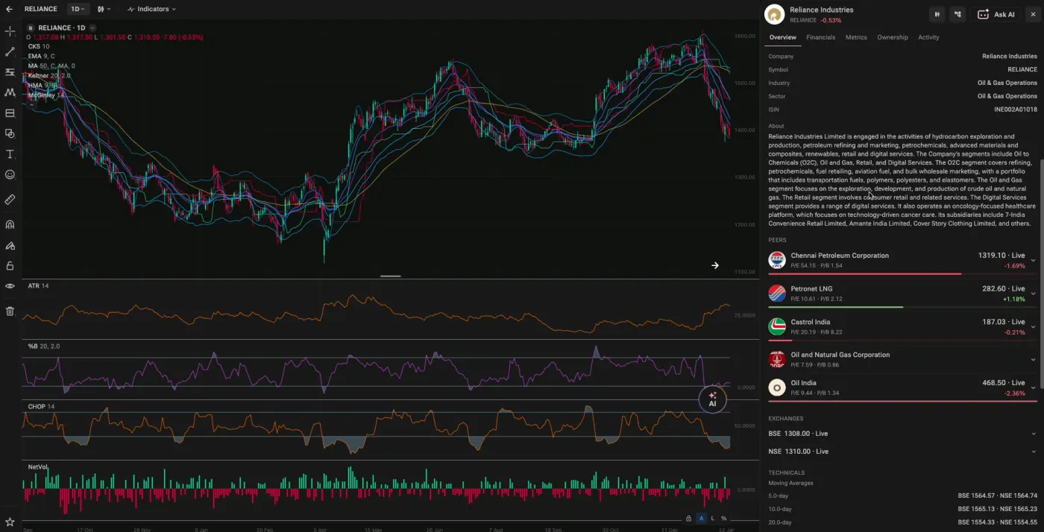The width and height of the screenshot is (1044, 532).
Task: Click the ONGC logo icon
Action: pyautogui.click(x=777, y=359)
